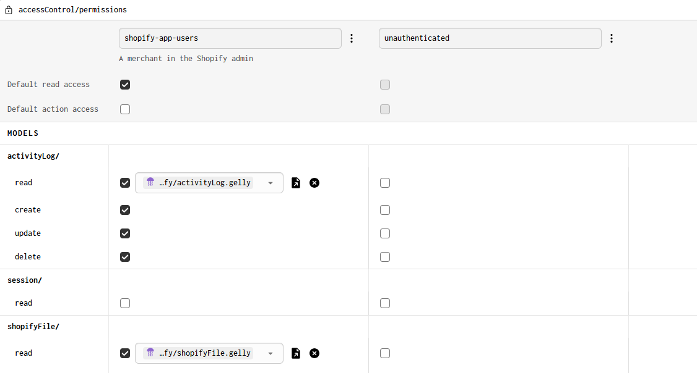697x373 pixels.
Task: Edit the unauthenticated role name field
Action: click(x=490, y=38)
